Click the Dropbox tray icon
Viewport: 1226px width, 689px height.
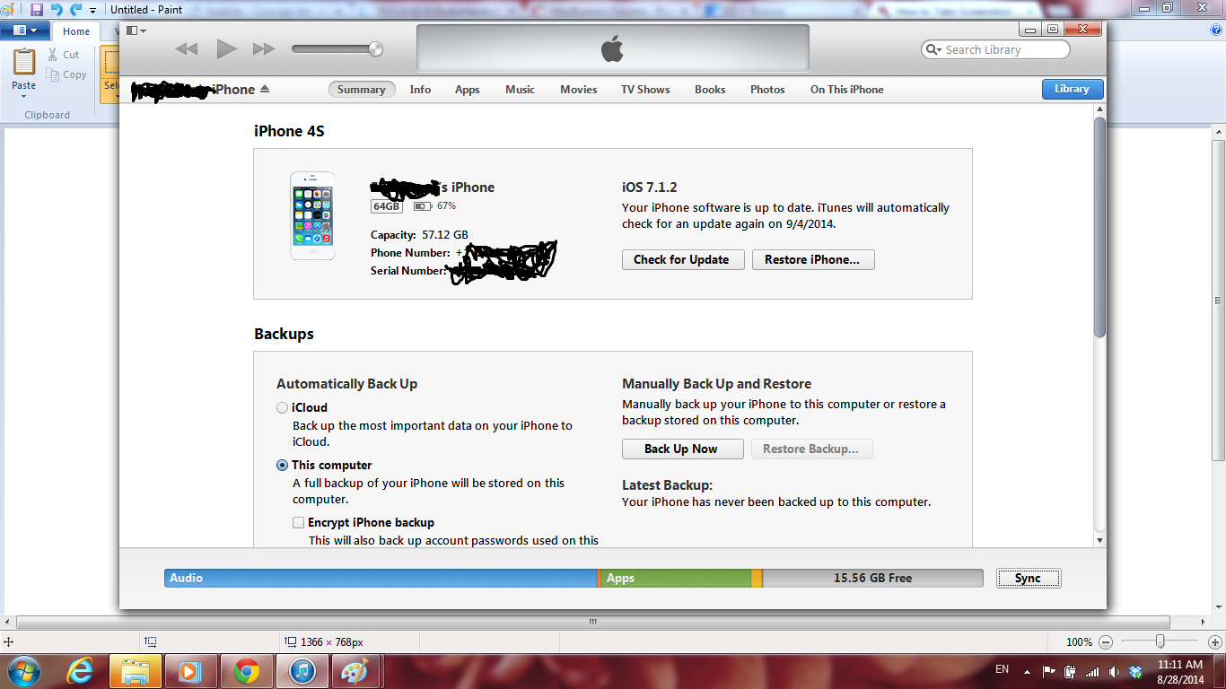click(1135, 671)
